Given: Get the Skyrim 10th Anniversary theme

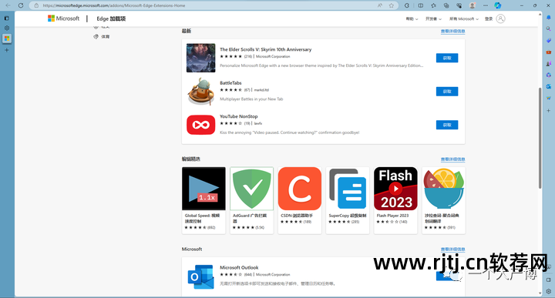Looking at the screenshot, I should click(447, 58).
